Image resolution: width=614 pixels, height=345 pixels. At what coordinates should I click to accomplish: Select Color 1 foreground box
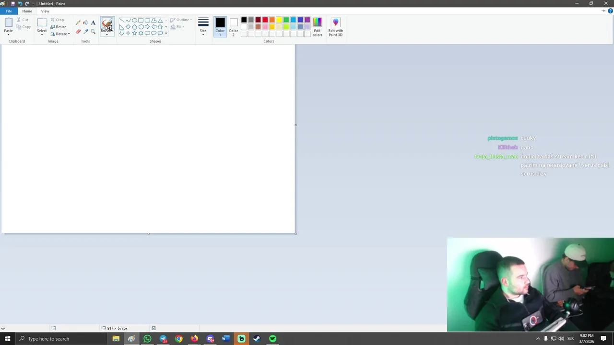[x=220, y=27]
